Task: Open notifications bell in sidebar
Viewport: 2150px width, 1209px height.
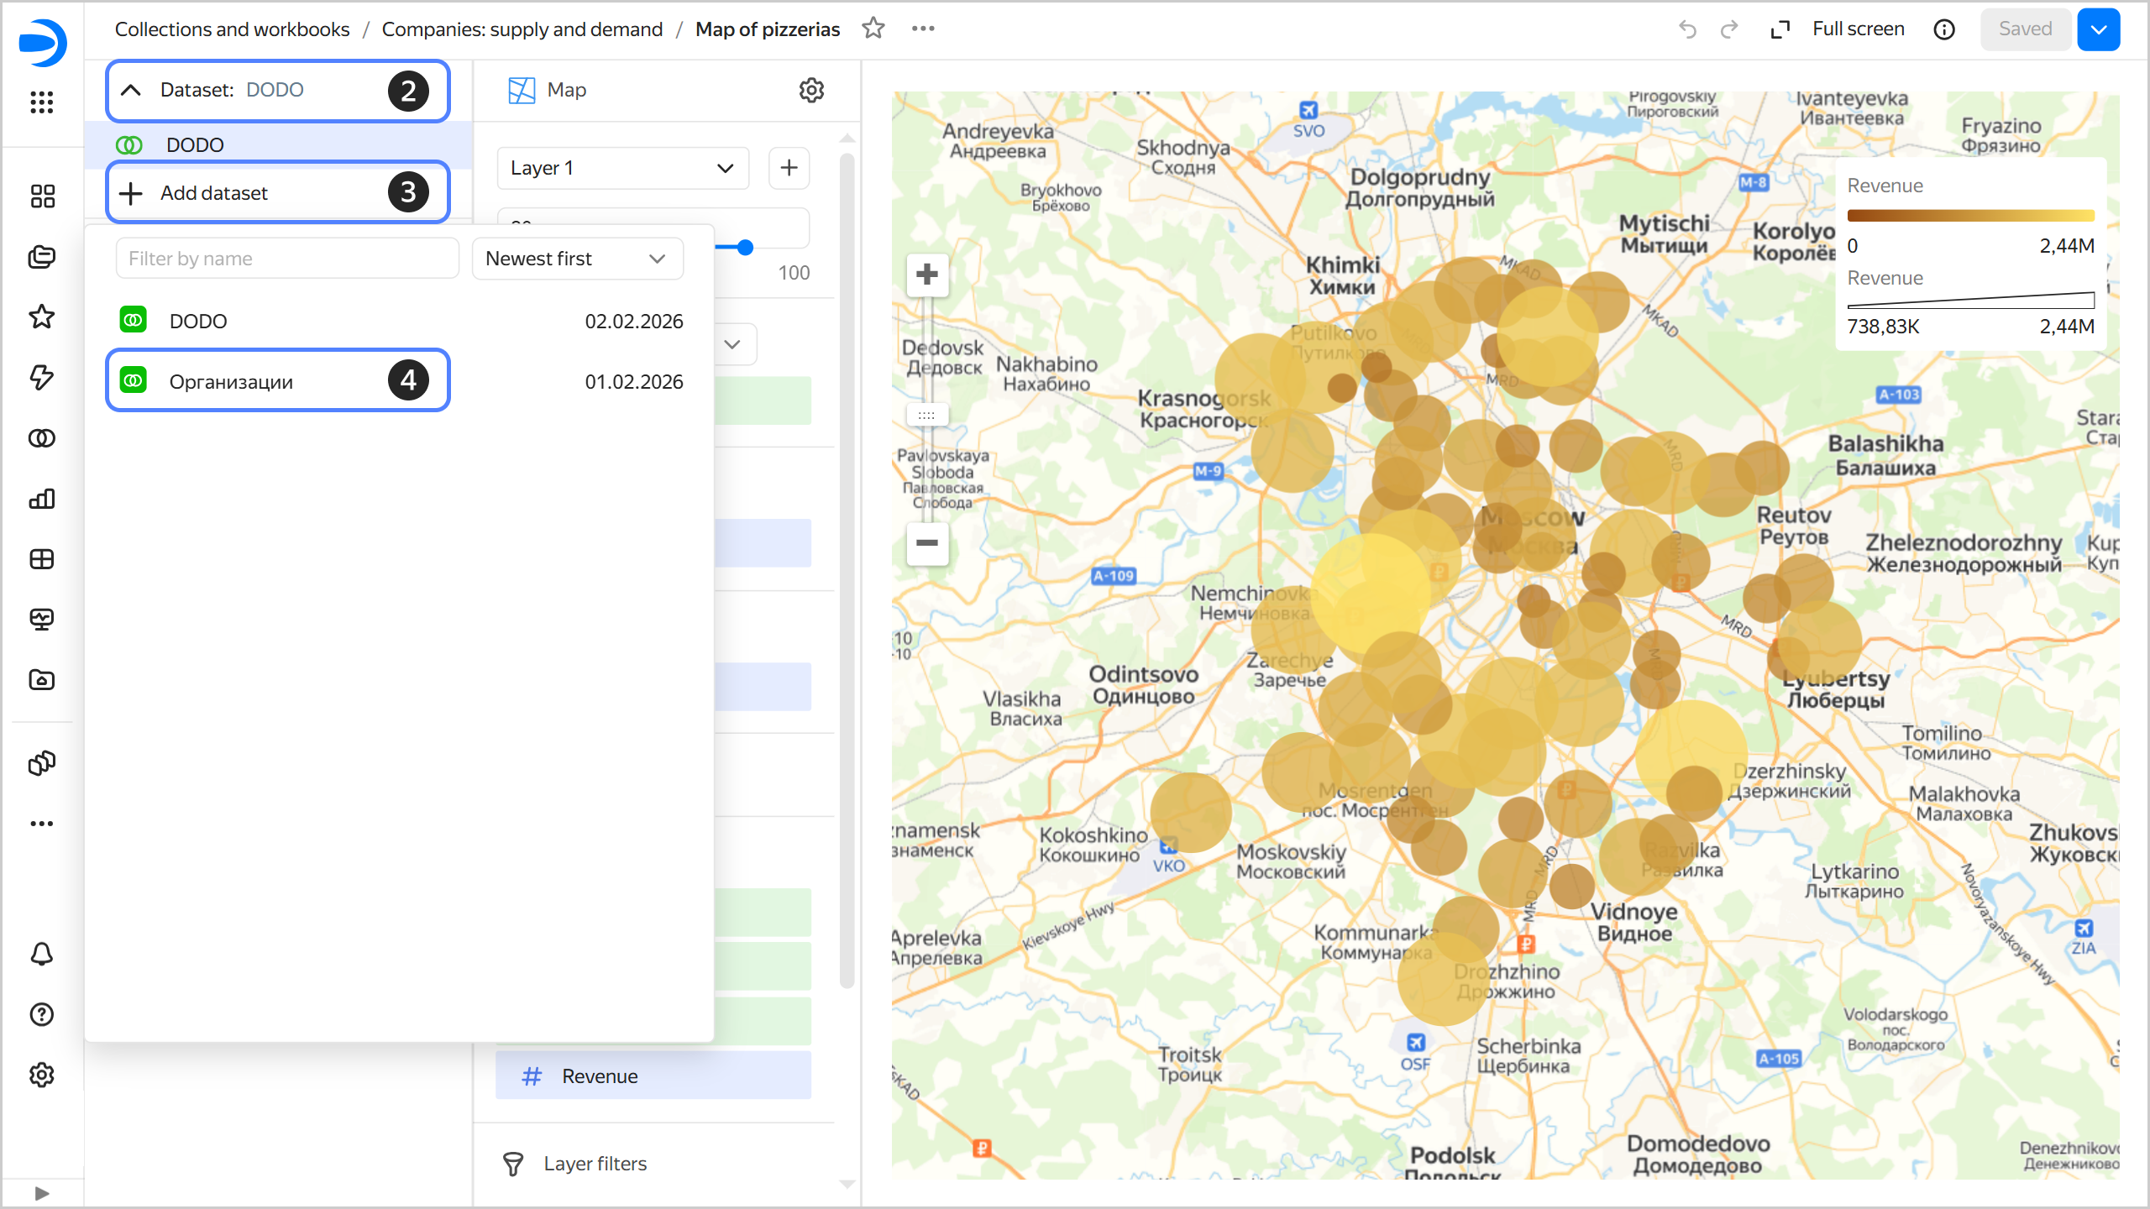Action: pos(41,954)
